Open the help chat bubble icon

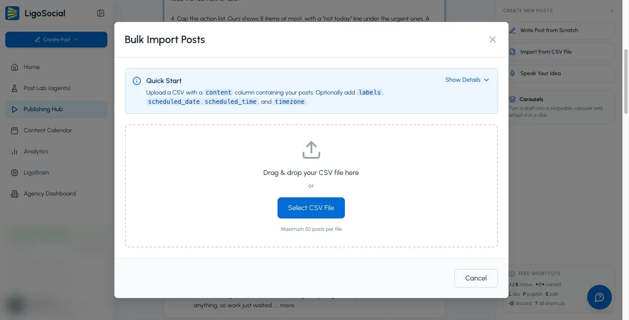600,297
